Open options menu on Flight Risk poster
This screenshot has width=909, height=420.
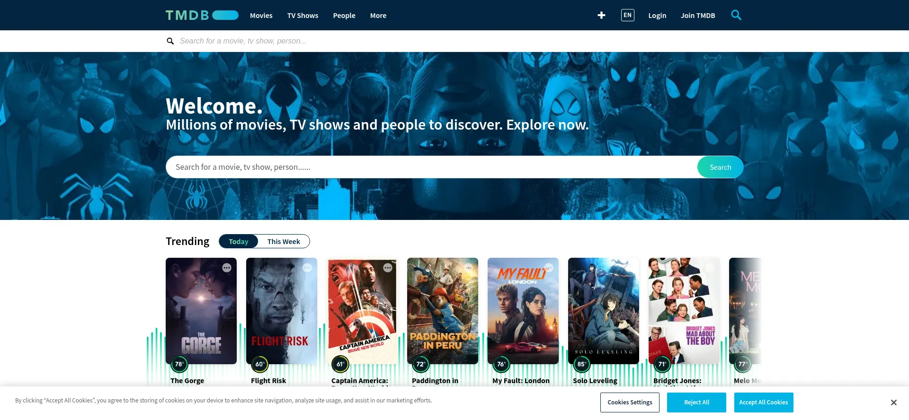click(307, 268)
